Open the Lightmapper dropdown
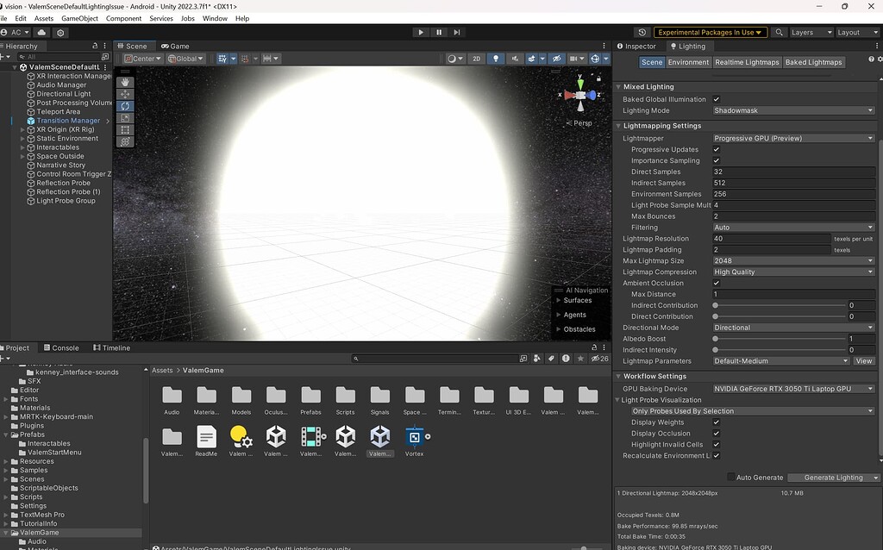This screenshot has width=883, height=550. point(793,138)
